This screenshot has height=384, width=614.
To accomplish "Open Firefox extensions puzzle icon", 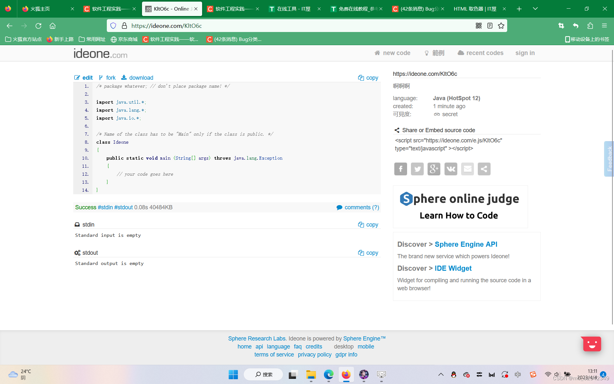I will [590, 26].
